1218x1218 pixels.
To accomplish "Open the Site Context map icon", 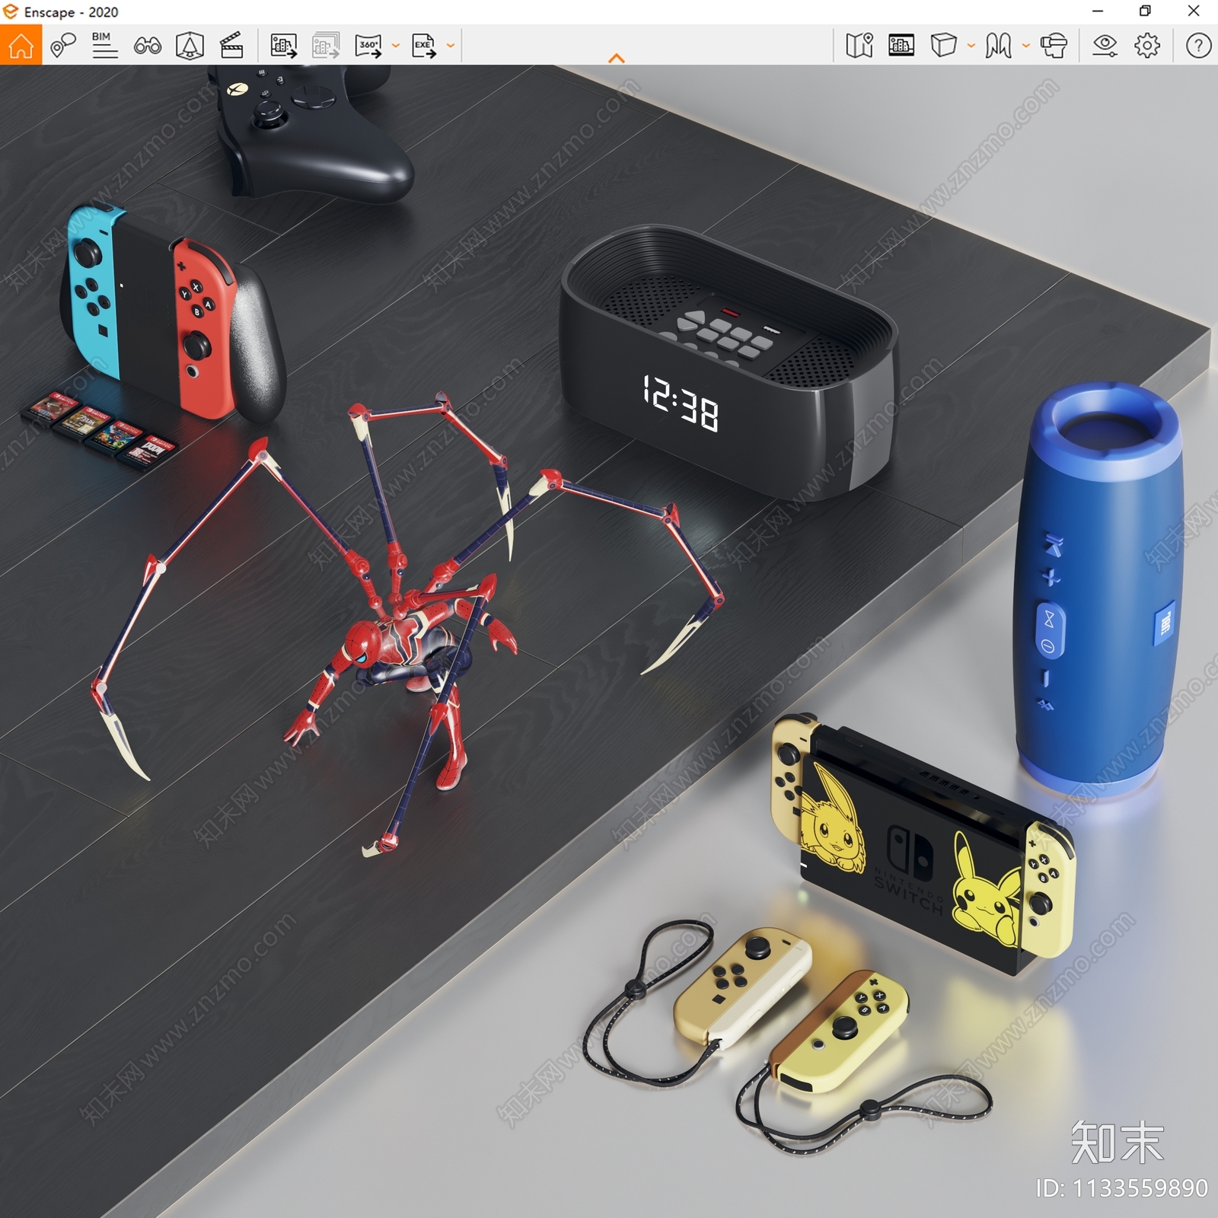I will coord(859,46).
